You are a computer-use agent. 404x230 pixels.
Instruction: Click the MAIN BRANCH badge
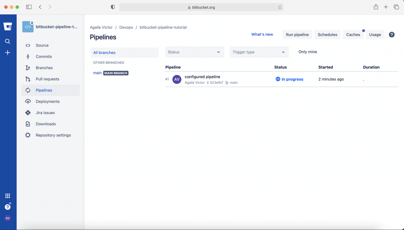click(116, 73)
